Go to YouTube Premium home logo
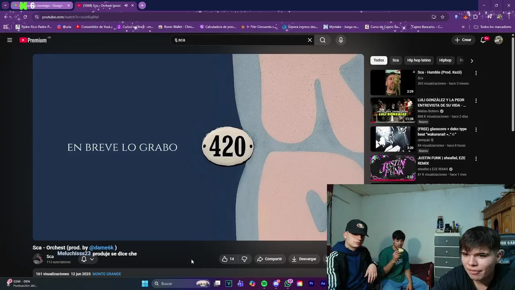515x290 pixels. coord(33,40)
